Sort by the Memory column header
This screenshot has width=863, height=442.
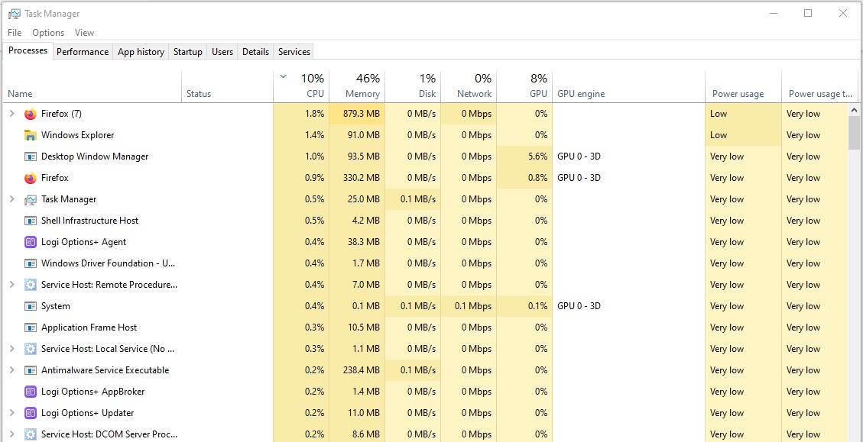pyautogui.click(x=357, y=87)
